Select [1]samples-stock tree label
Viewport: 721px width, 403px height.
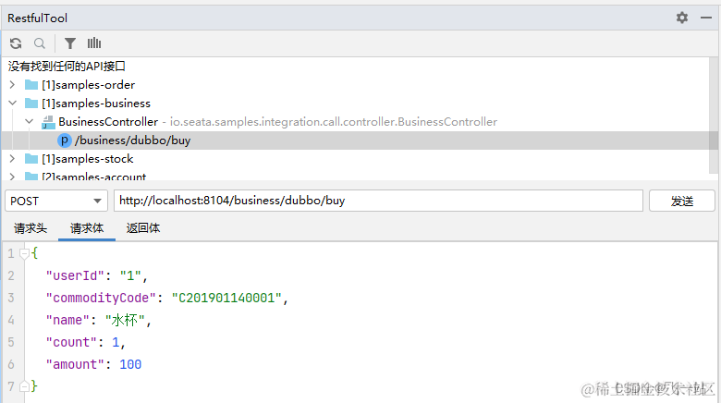click(x=88, y=159)
